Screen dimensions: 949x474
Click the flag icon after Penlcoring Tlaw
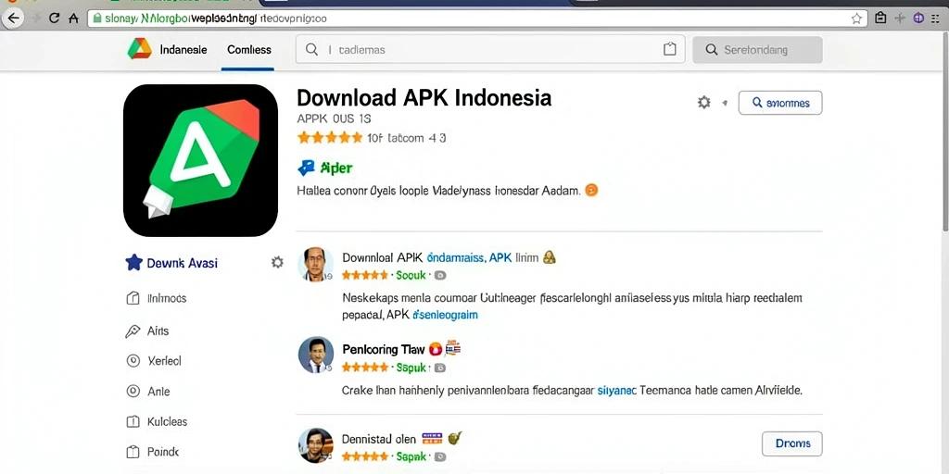pyautogui.click(x=453, y=348)
